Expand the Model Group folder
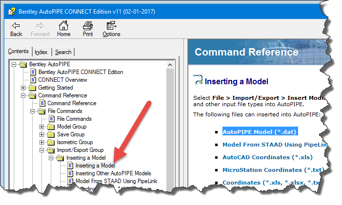Image resolution: width=342 pixels, height=205 pixels. click(41, 127)
